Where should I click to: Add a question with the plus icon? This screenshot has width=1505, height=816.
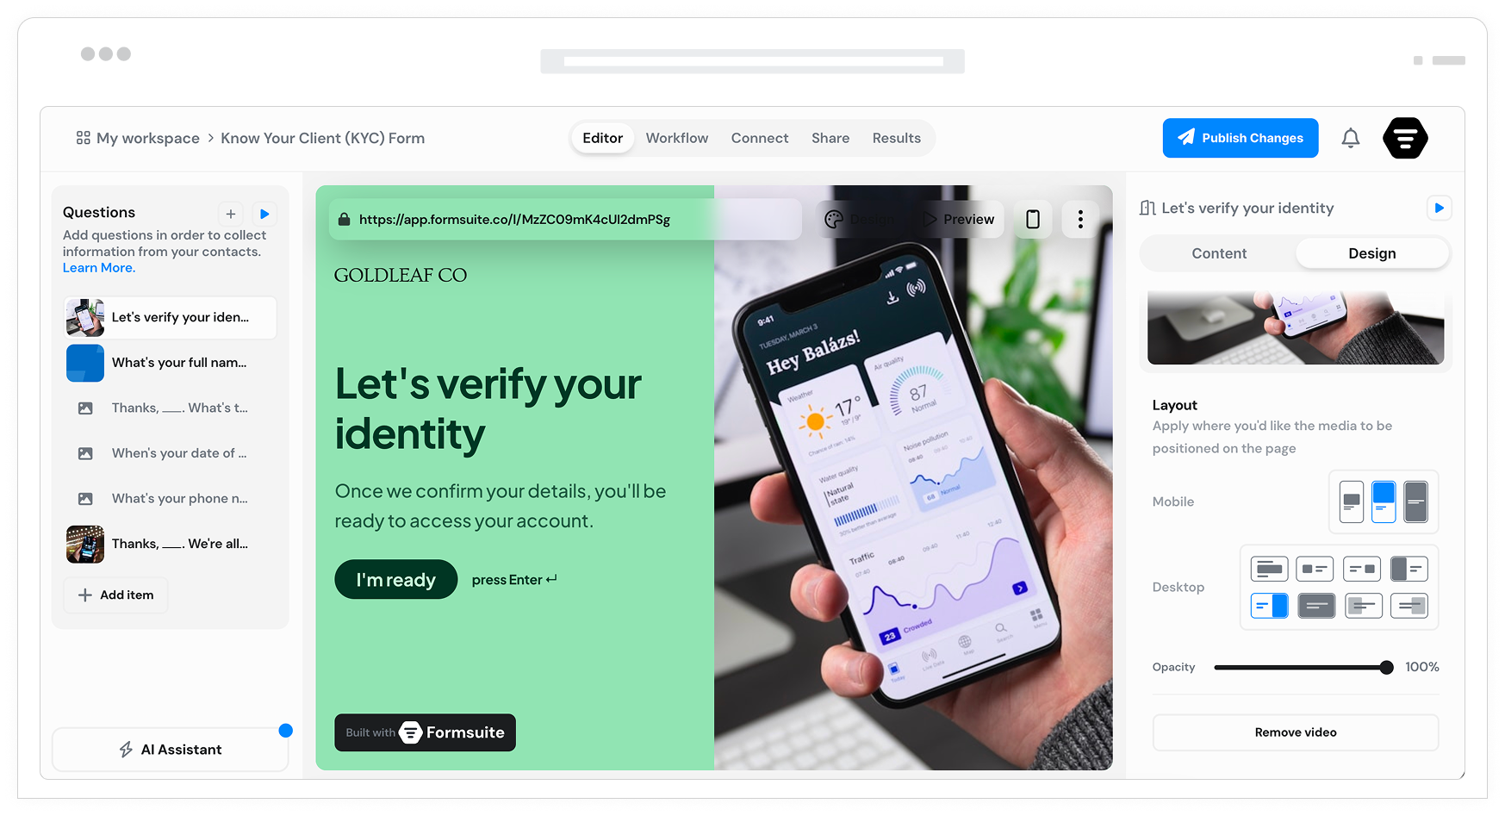tap(230, 214)
